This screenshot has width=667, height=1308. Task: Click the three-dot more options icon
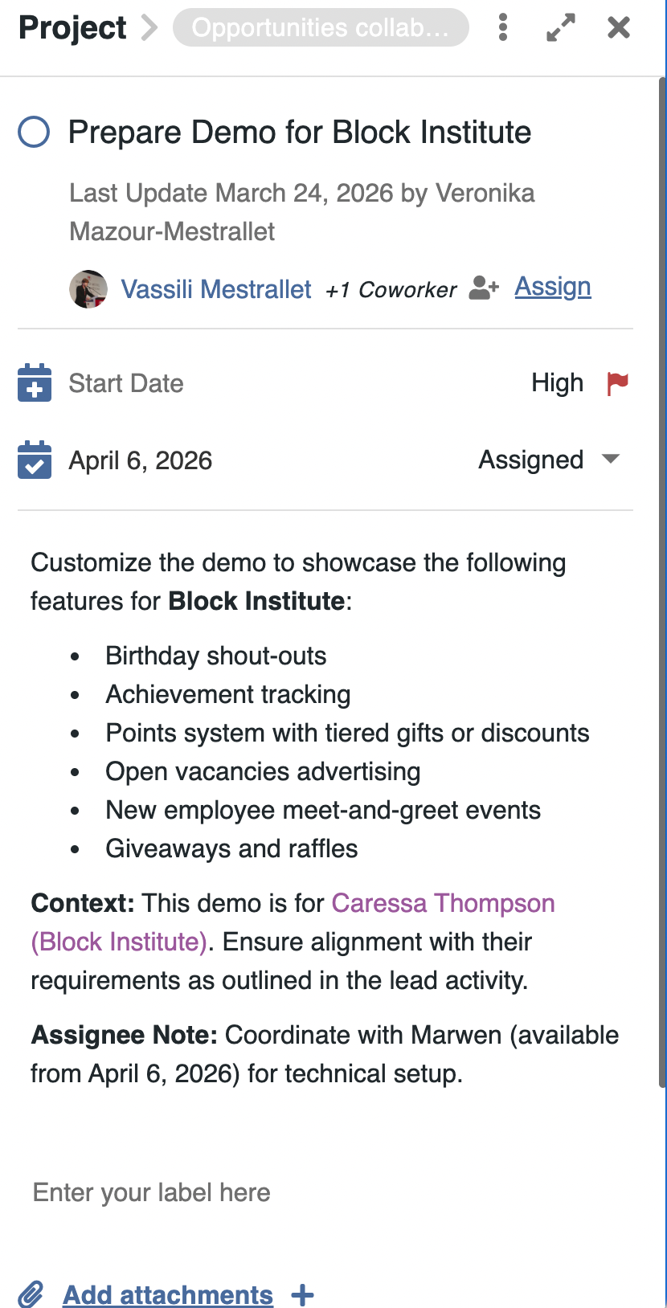pyautogui.click(x=503, y=27)
